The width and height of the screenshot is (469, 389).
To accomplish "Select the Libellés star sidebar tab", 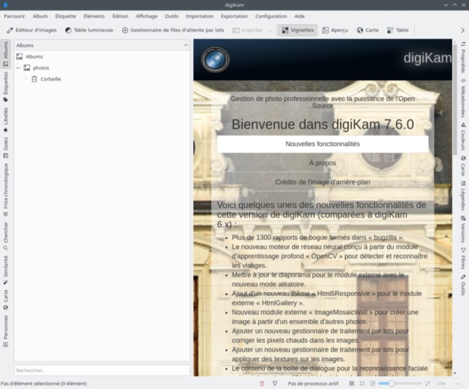I will 5,120.
